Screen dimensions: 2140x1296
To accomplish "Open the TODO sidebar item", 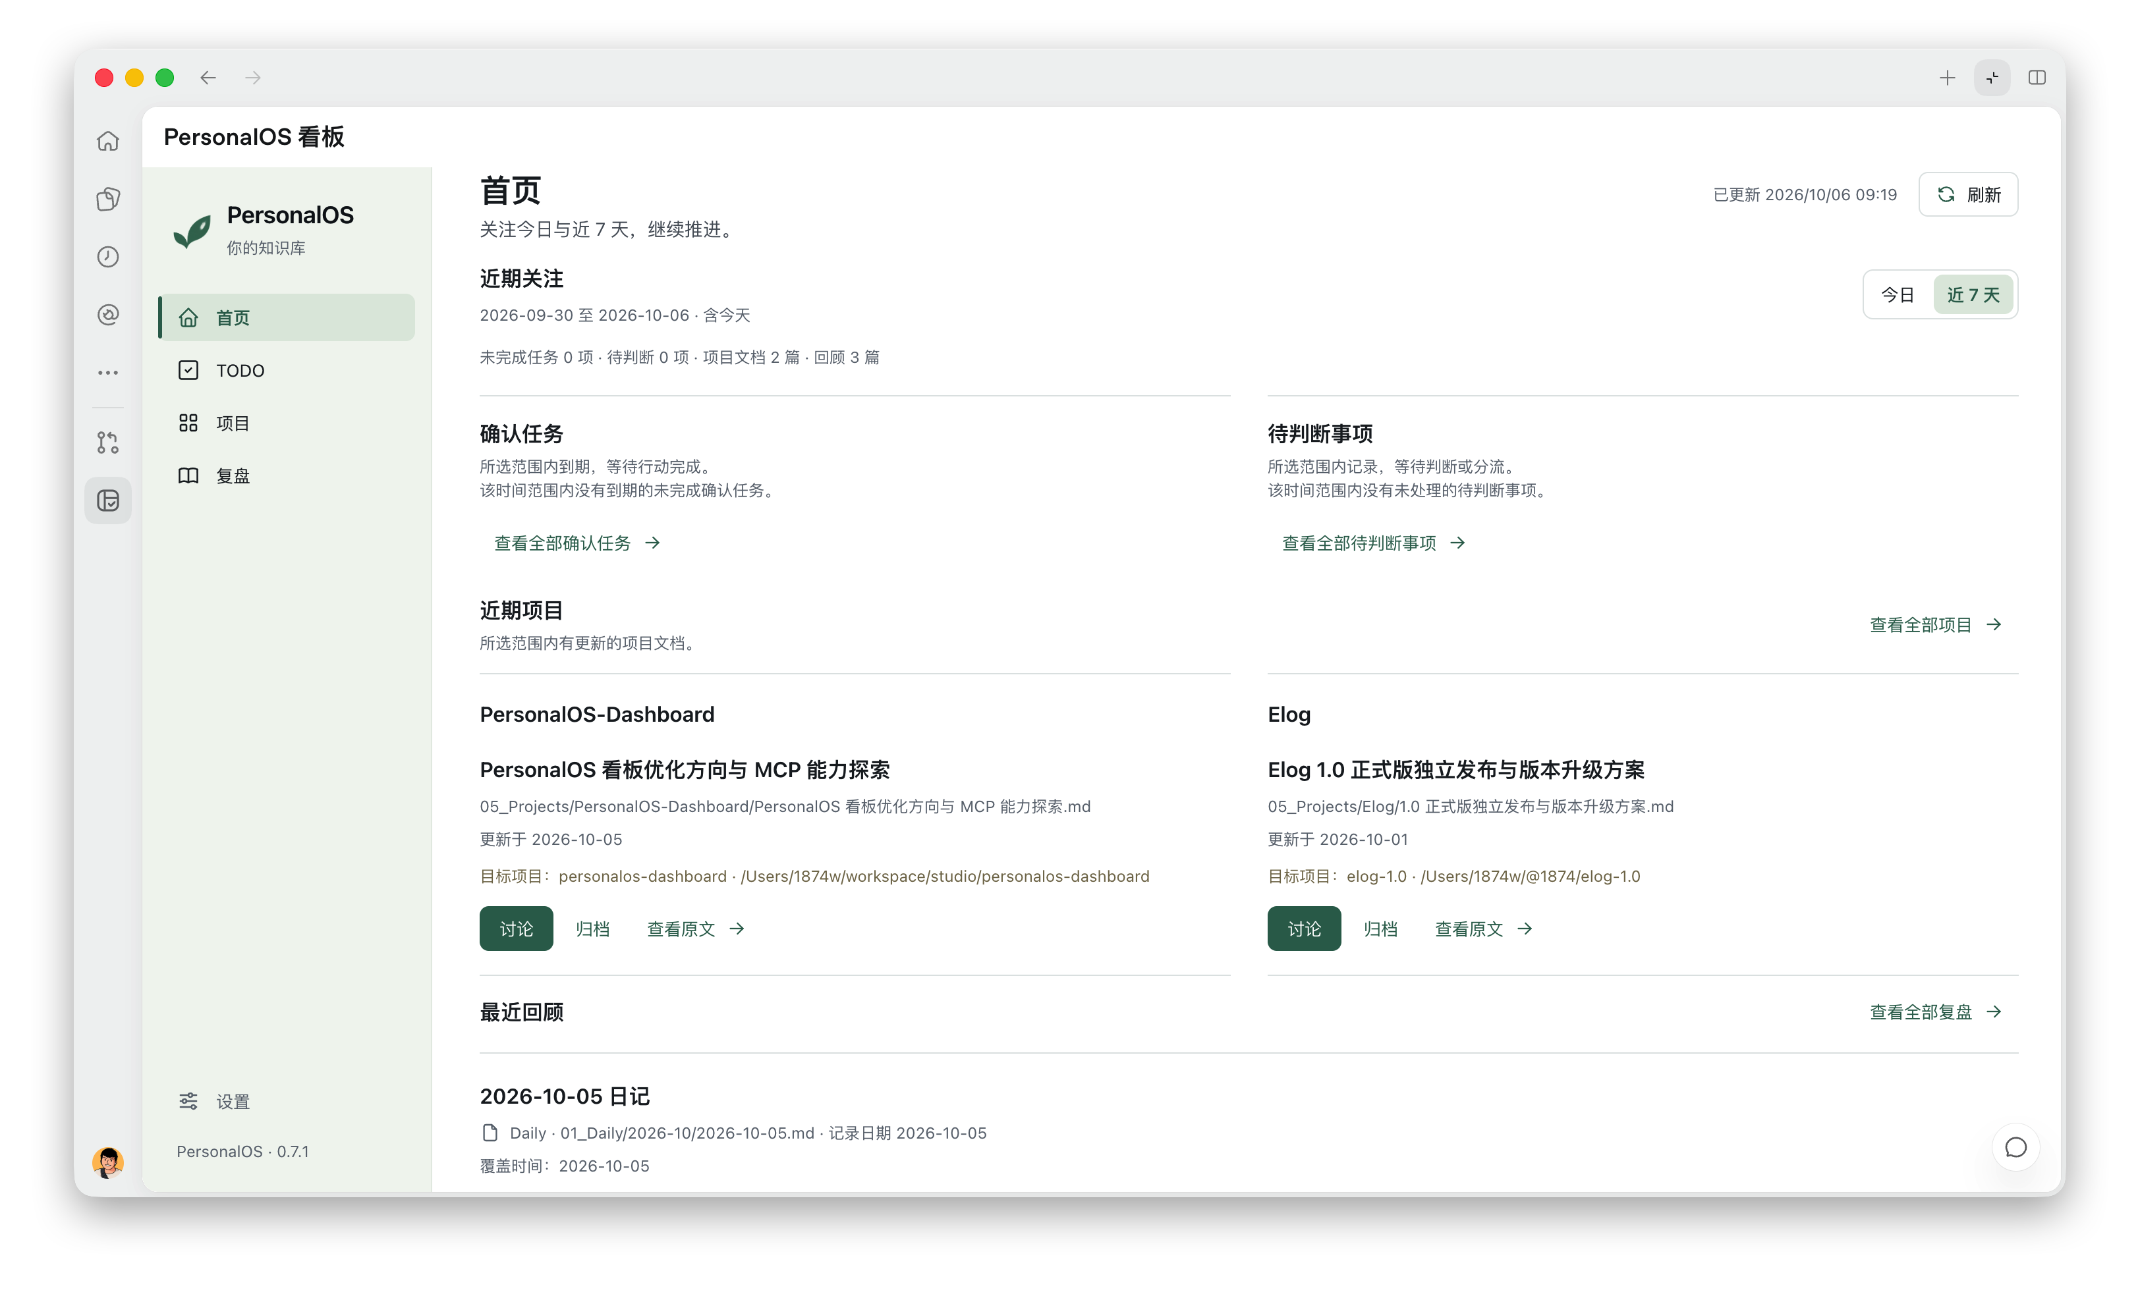I will pyautogui.click(x=287, y=371).
